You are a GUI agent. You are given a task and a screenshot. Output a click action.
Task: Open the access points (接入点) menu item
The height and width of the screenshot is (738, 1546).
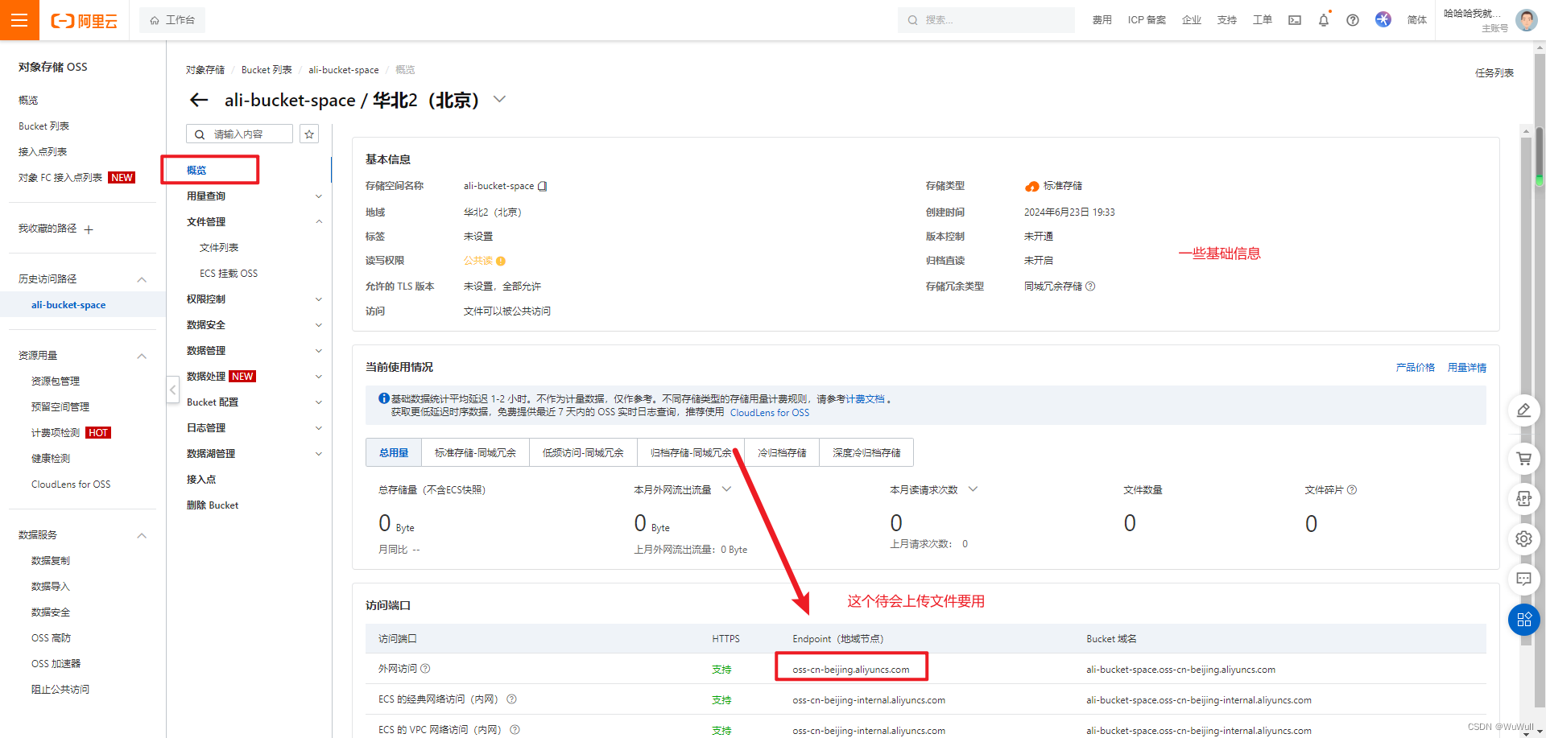tap(201, 480)
